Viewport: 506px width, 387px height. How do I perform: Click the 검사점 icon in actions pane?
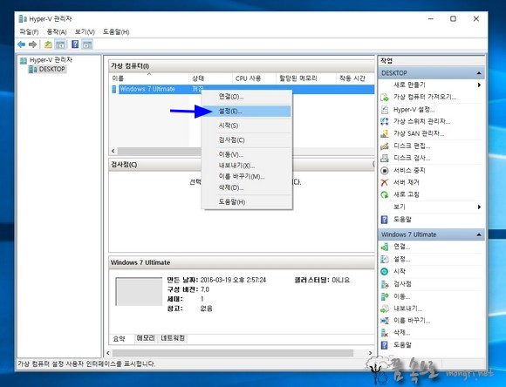(385, 284)
